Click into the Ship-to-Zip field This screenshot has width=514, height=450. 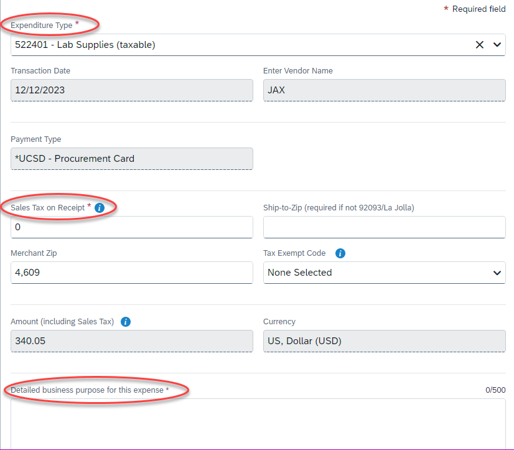[x=384, y=227]
